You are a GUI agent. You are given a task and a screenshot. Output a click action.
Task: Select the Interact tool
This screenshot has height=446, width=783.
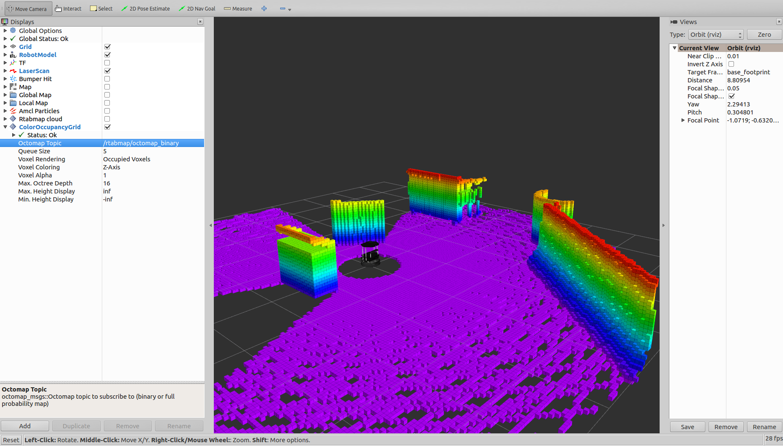click(x=68, y=8)
